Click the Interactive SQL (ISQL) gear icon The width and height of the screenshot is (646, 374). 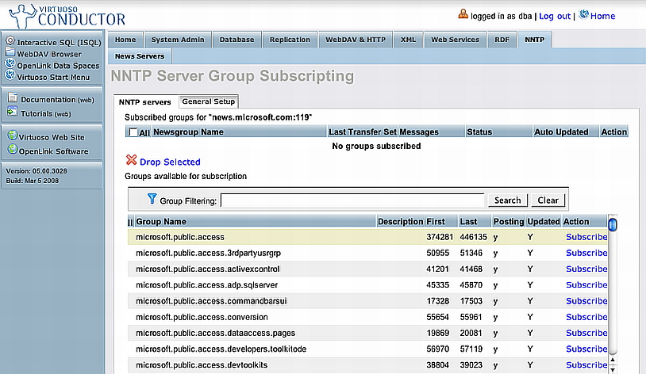[x=10, y=41]
